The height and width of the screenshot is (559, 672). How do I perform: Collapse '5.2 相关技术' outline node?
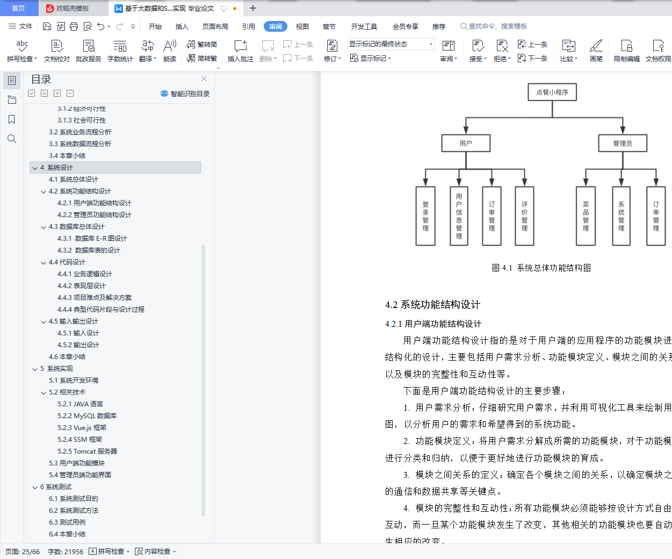[44, 392]
